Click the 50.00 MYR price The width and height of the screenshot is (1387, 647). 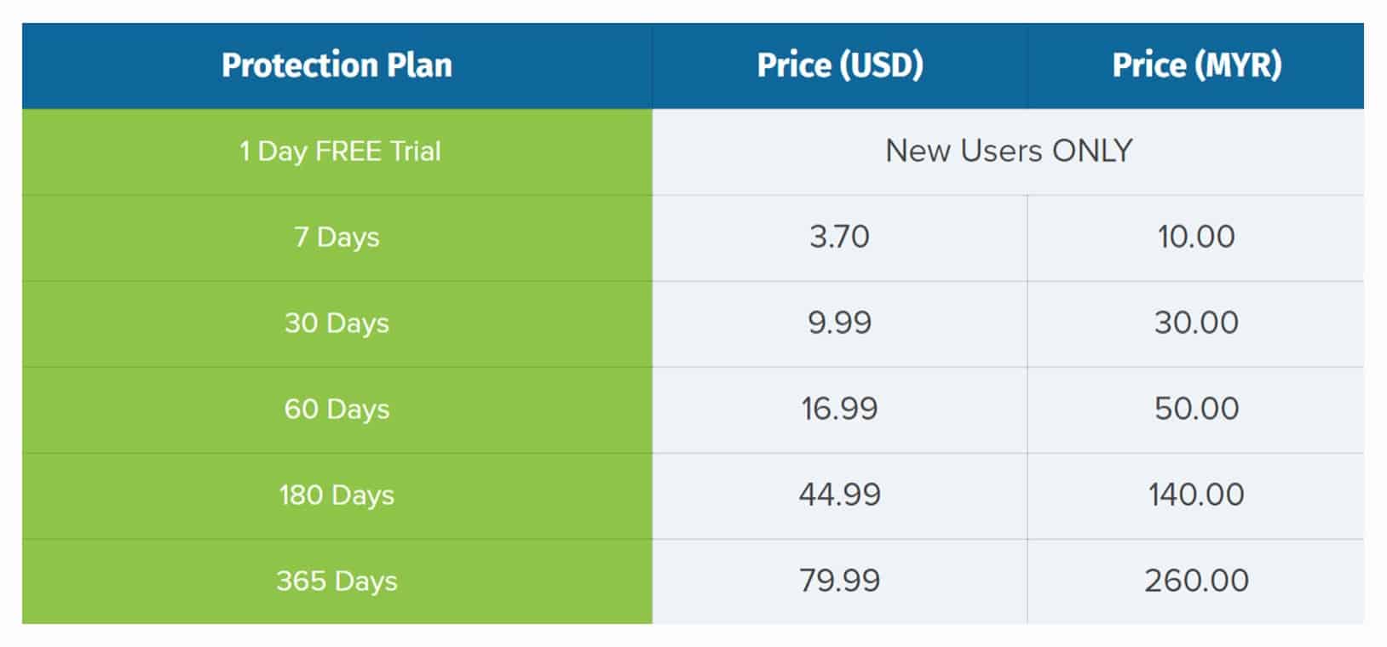tap(1196, 409)
